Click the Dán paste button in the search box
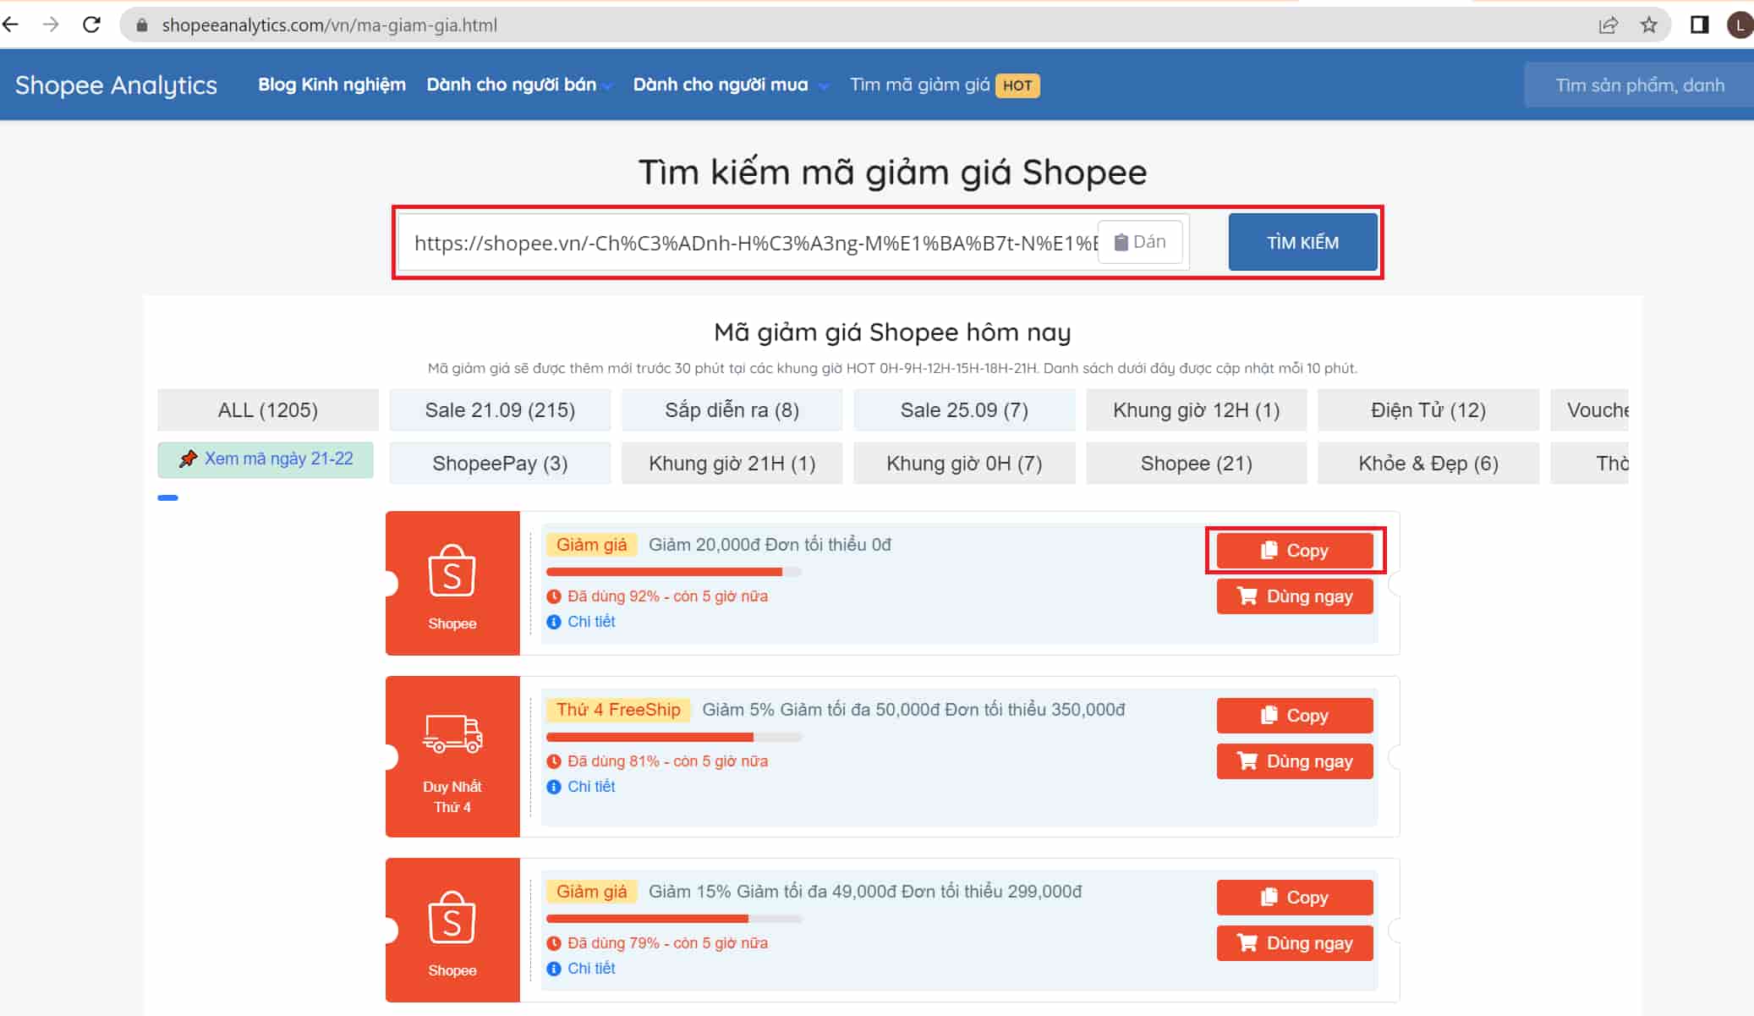1754x1016 pixels. point(1139,242)
